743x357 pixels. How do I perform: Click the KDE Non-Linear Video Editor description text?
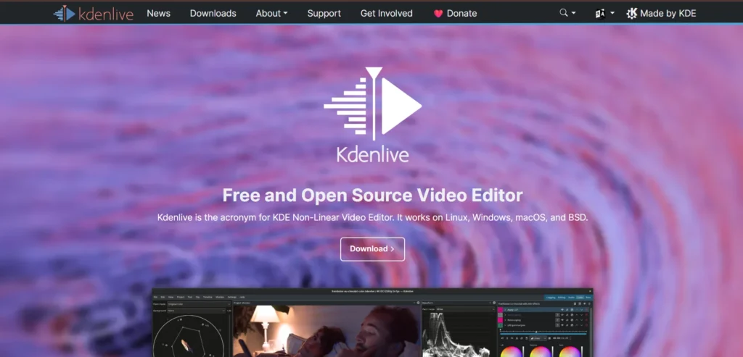pos(372,218)
